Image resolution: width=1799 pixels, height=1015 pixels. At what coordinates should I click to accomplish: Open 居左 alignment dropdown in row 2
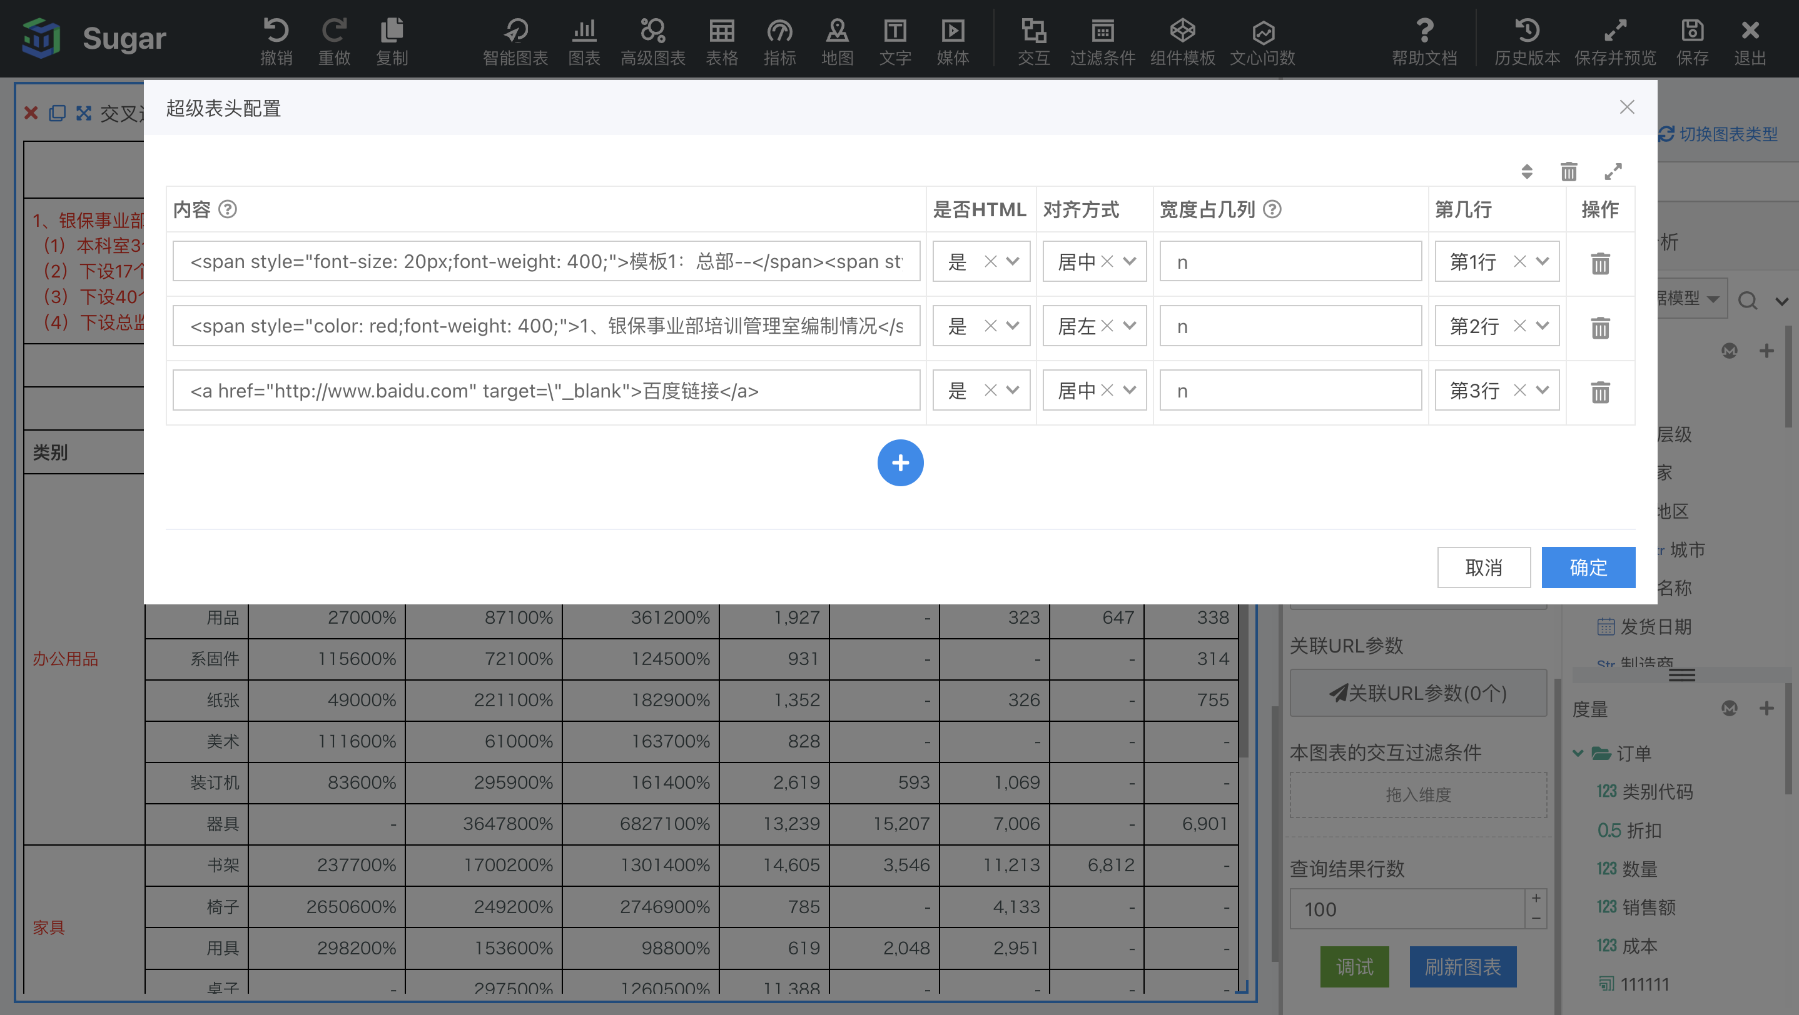1129,325
